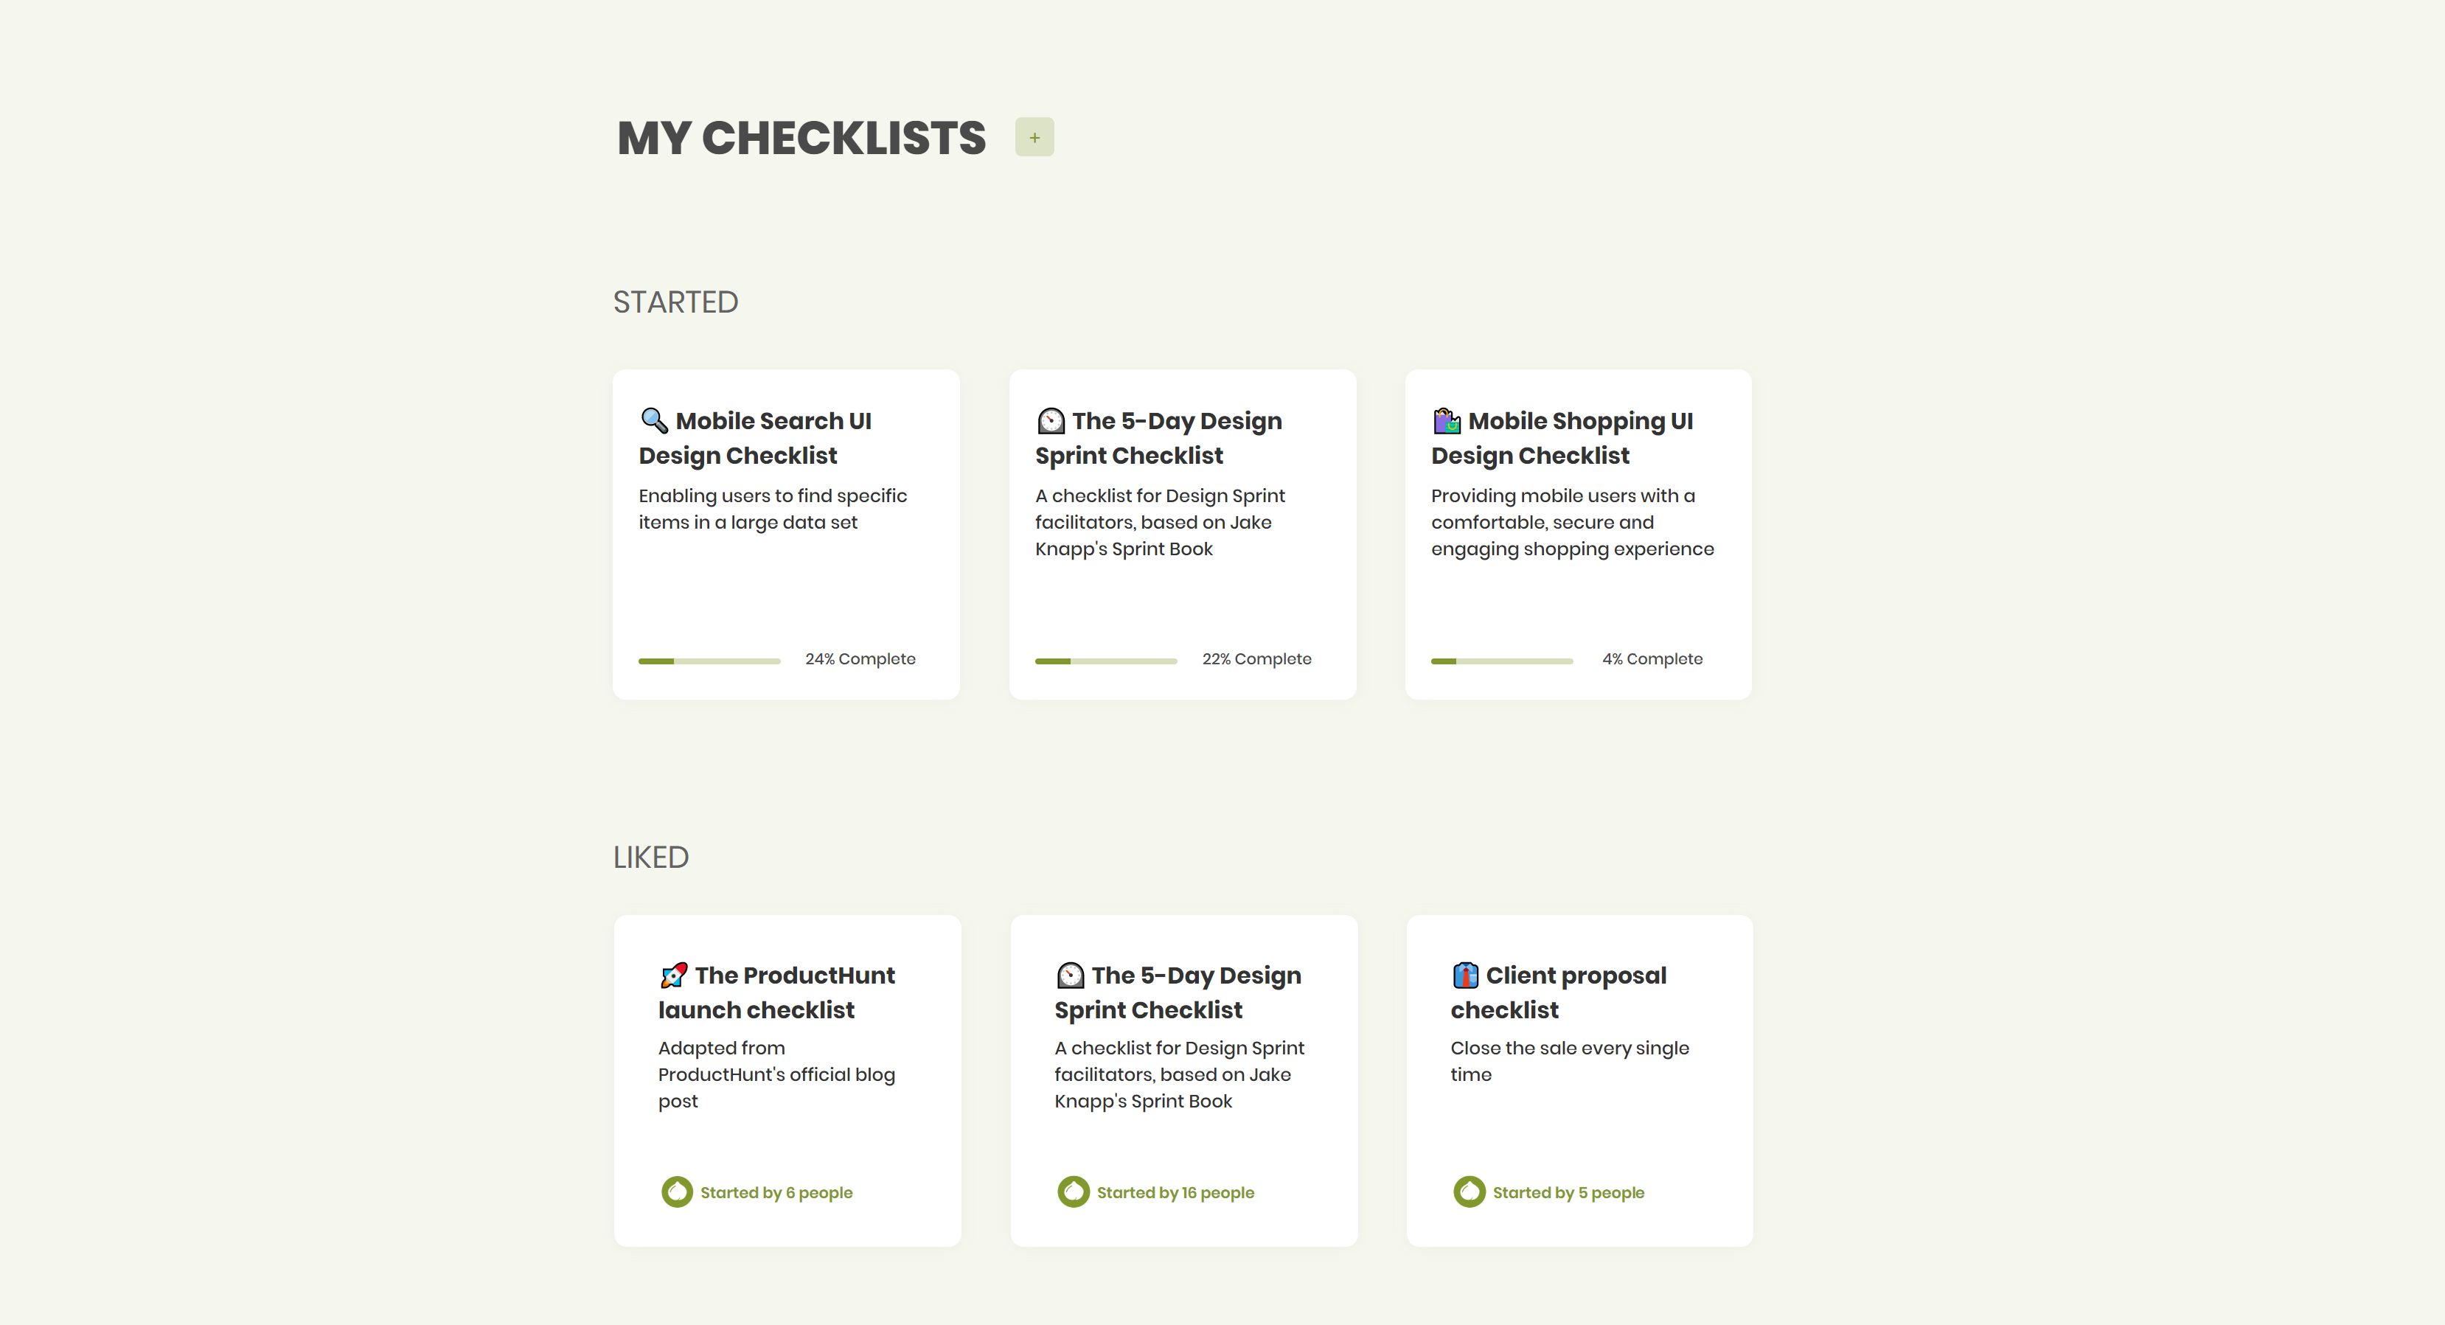Click the Started section heading

(x=675, y=302)
